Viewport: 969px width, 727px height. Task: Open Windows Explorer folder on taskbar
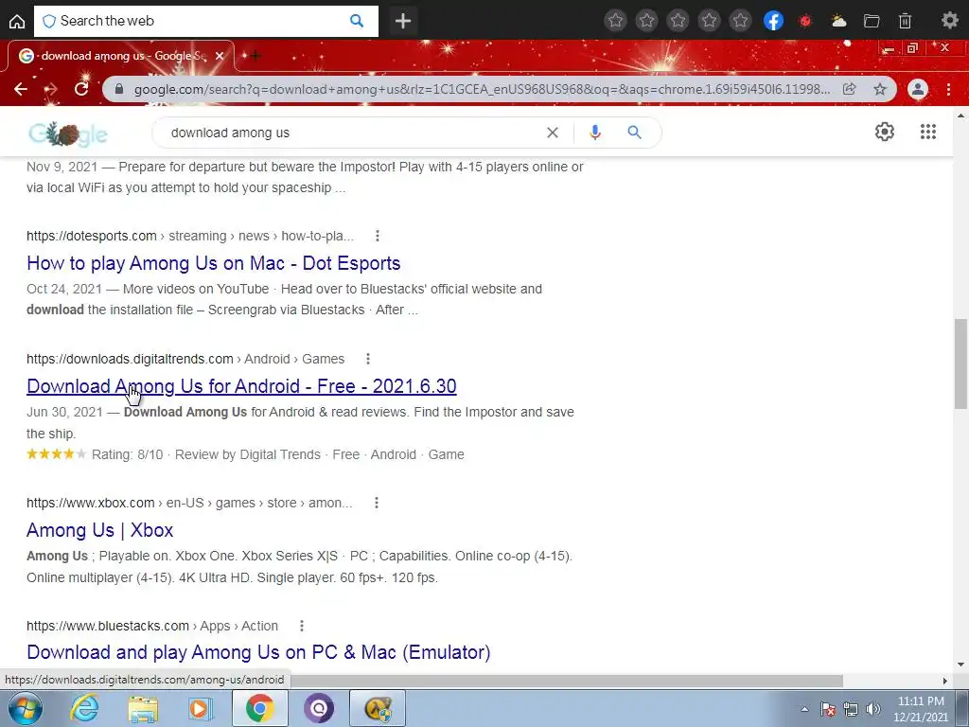click(x=143, y=708)
